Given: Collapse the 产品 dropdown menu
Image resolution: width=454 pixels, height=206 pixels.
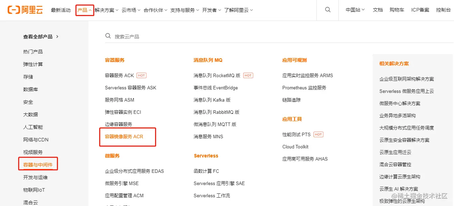Looking at the screenshot, I should tap(85, 10).
